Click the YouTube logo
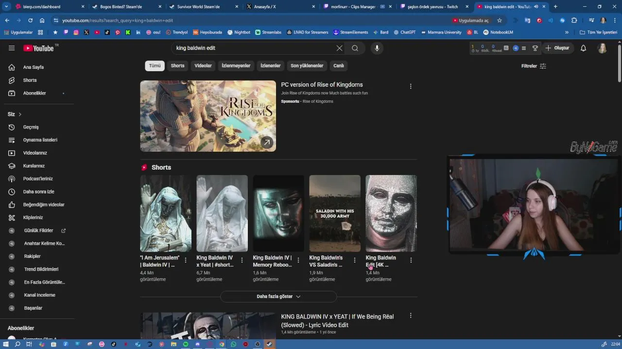Image resolution: width=622 pixels, height=349 pixels. pyautogui.click(x=39, y=48)
